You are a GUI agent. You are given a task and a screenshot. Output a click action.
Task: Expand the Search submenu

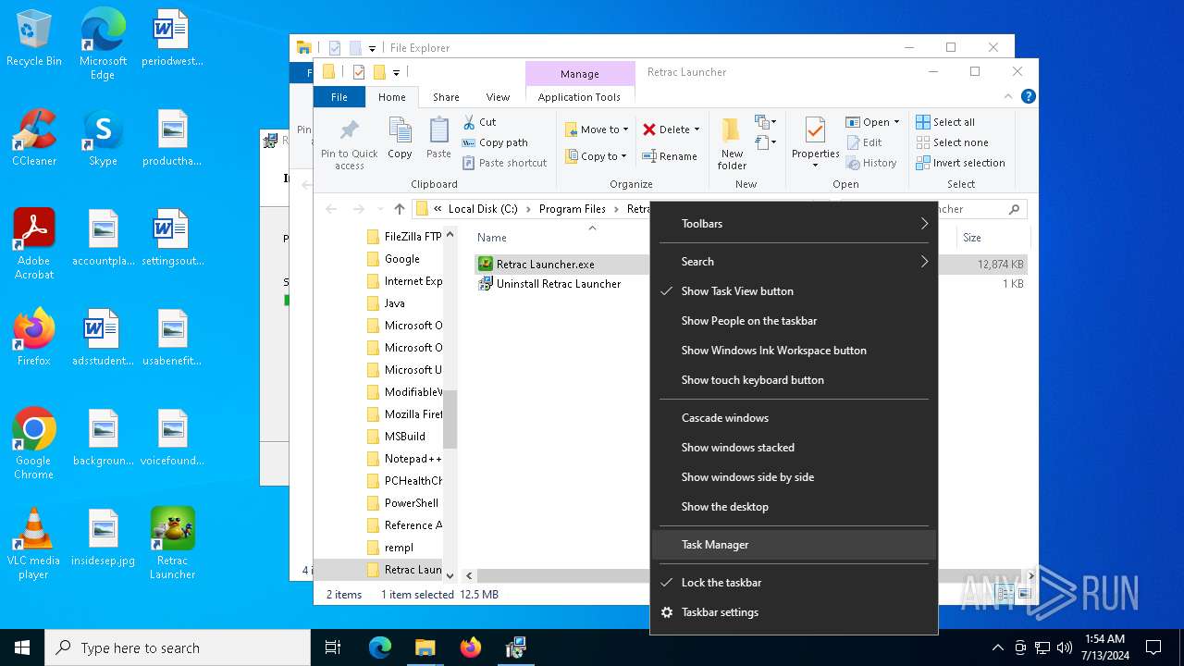794,262
